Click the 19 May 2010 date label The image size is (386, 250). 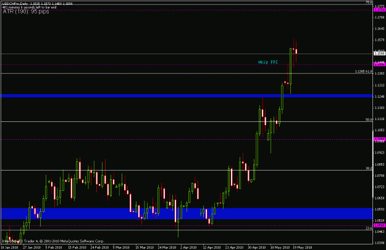click(302, 248)
